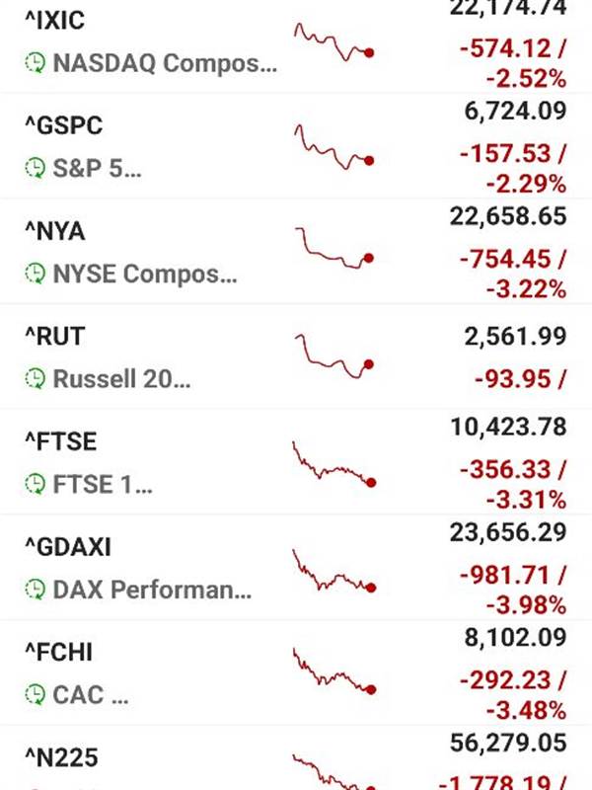Tap the clock icon next to Russell 20...
The width and height of the screenshot is (592, 790).
[x=36, y=379]
